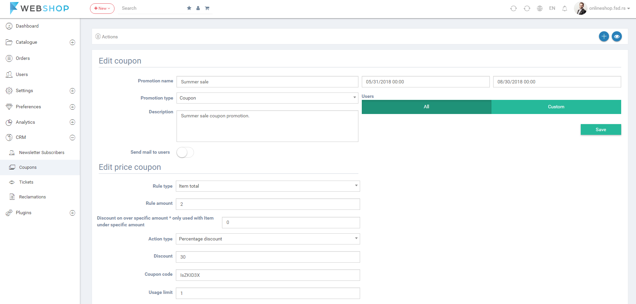Open the Action type dropdown
This screenshot has height=304, width=636.
268,239
